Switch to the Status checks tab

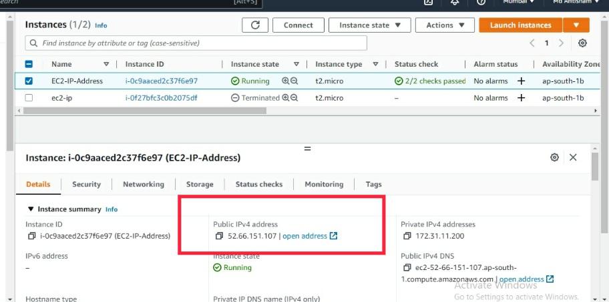point(259,185)
